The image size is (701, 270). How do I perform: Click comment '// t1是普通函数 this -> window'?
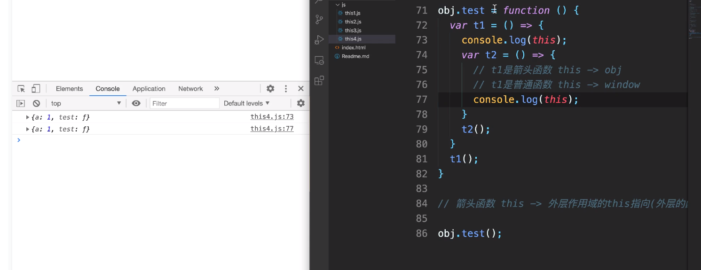[x=557, y=85]
